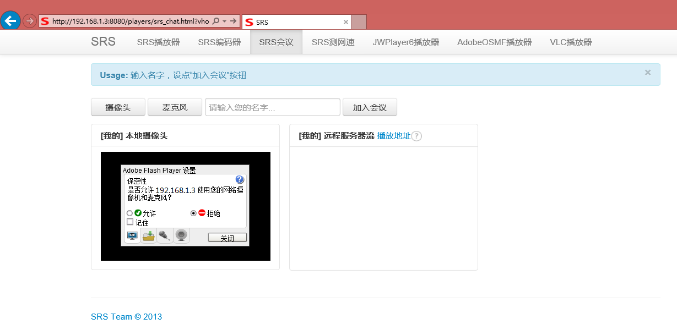Click the help icon beside 播放地址
The height and width of the screenshot is (335, 677).
coord(417,136)
